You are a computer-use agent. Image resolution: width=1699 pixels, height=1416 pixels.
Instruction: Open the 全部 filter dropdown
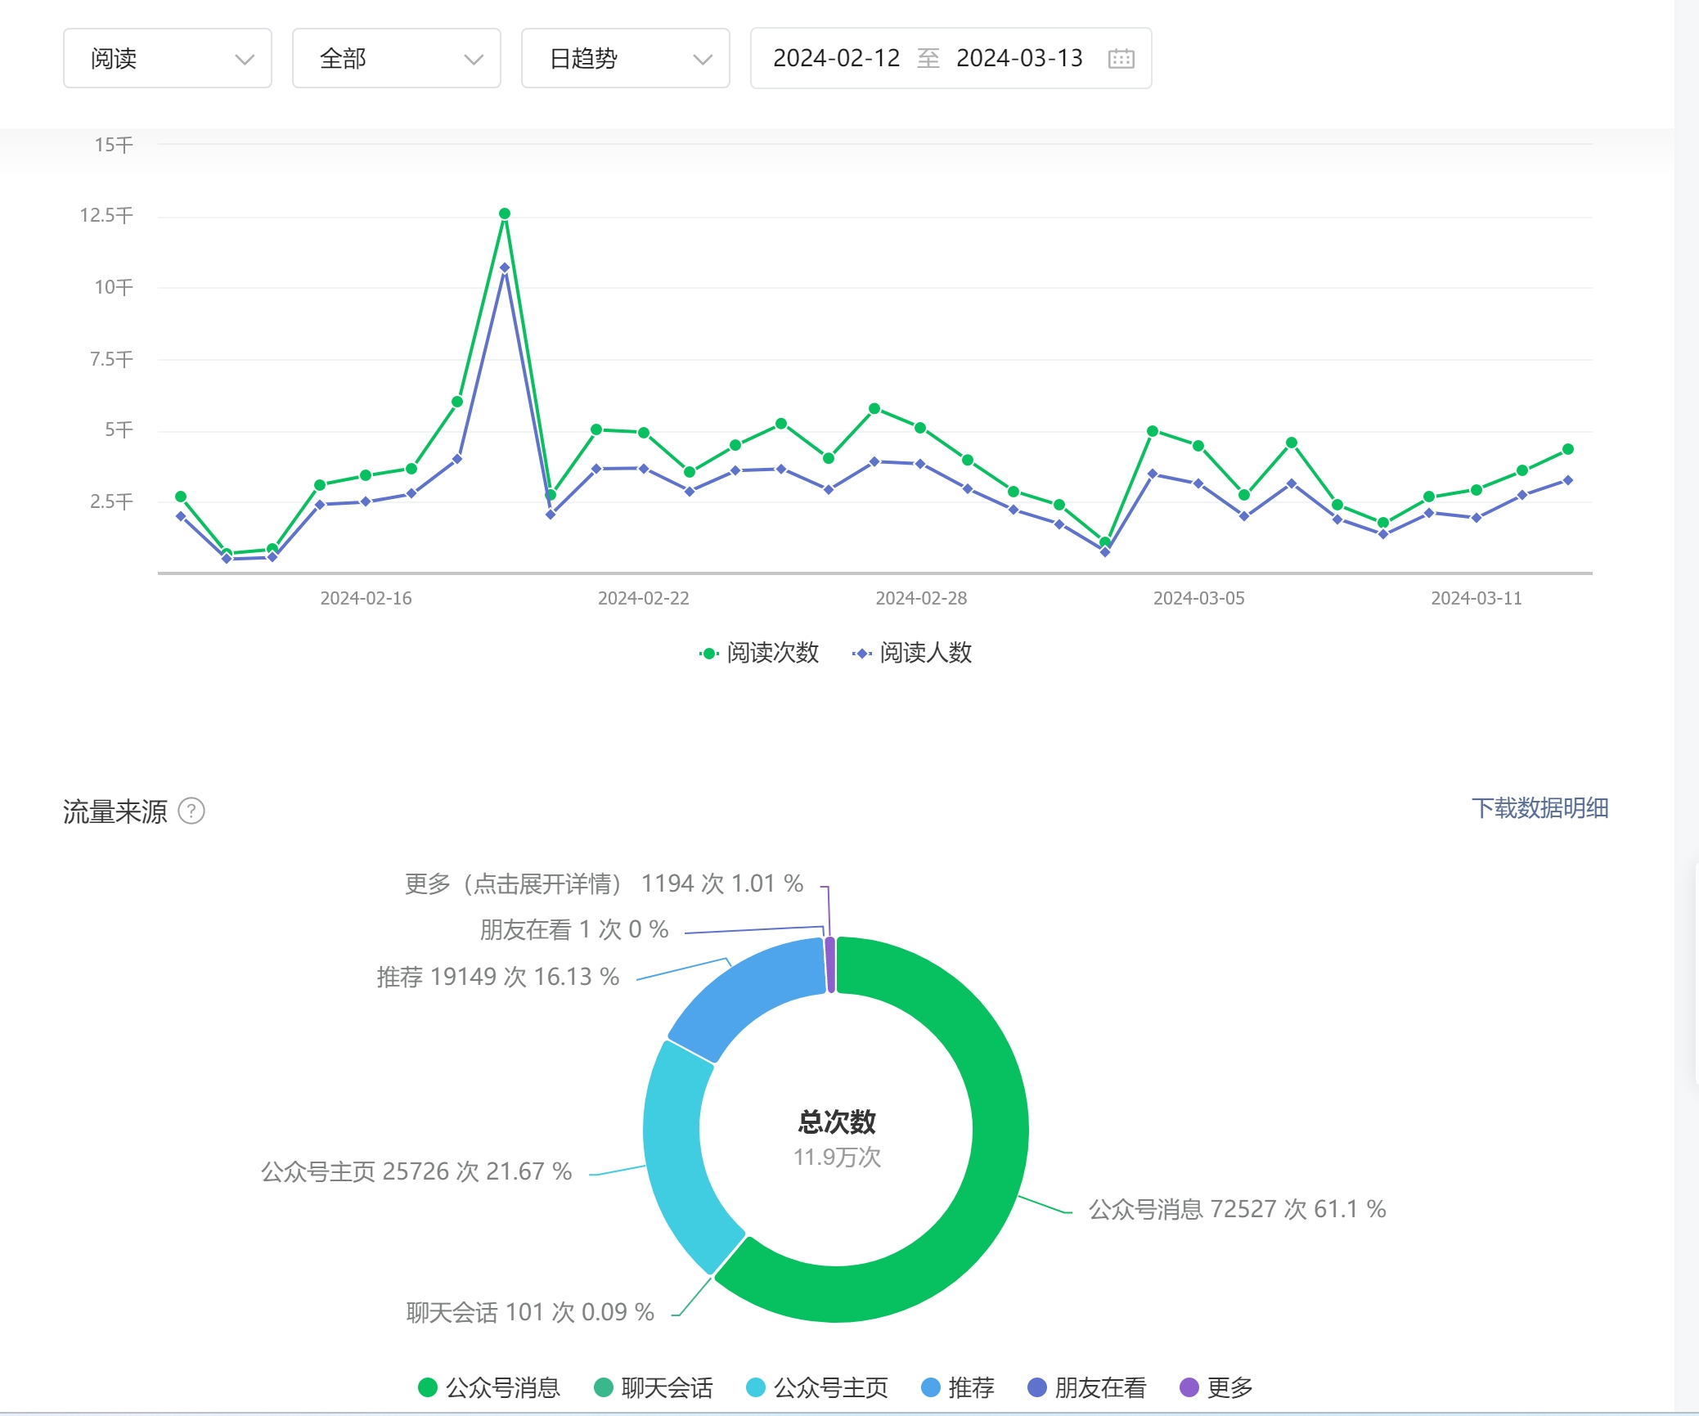click(397, 58)
